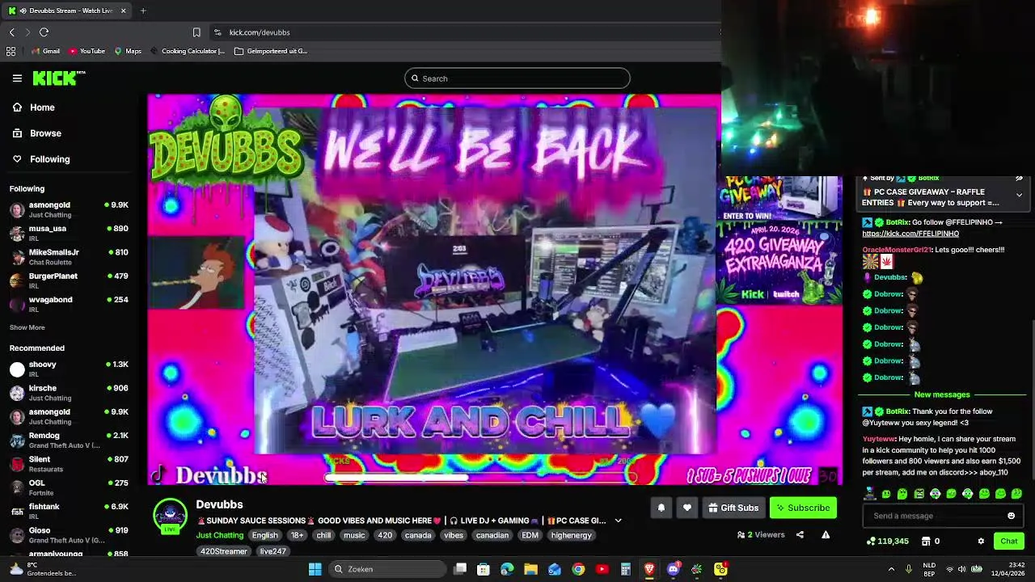Open Remdog recommended channel
The width and height of the screenshot is (1035, 582).
pyautogui.click(x=70, y=440)
